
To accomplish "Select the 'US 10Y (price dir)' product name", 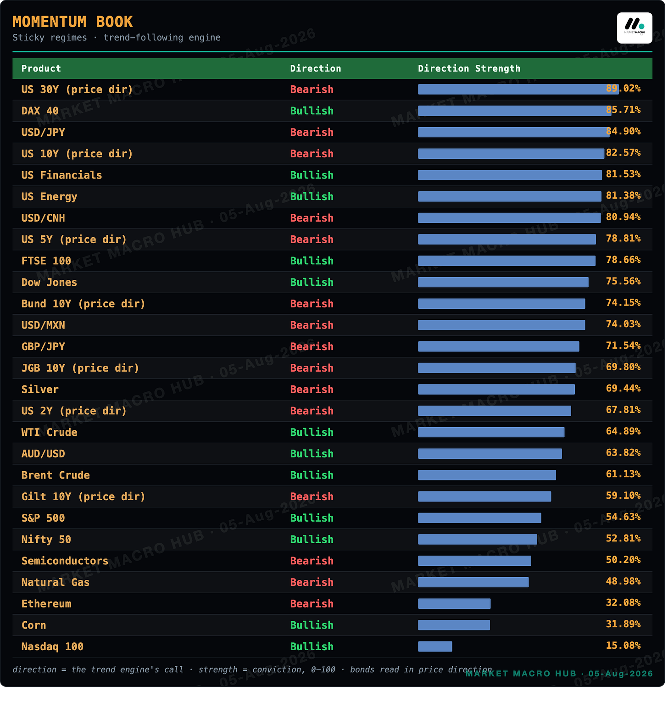I will [x=77, y=154].
